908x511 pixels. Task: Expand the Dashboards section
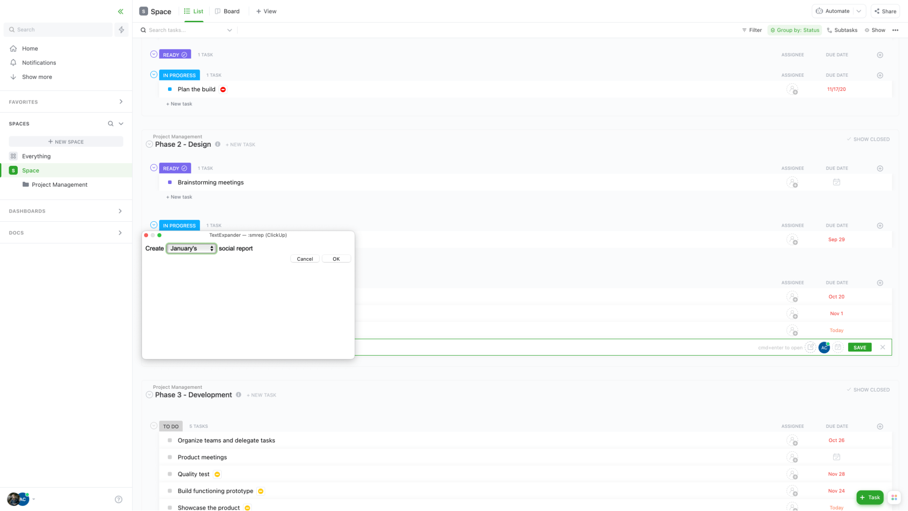click(x=120, y=211)
